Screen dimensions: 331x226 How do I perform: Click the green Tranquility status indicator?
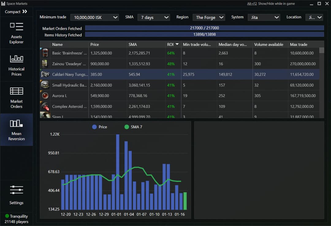point(7,216)
